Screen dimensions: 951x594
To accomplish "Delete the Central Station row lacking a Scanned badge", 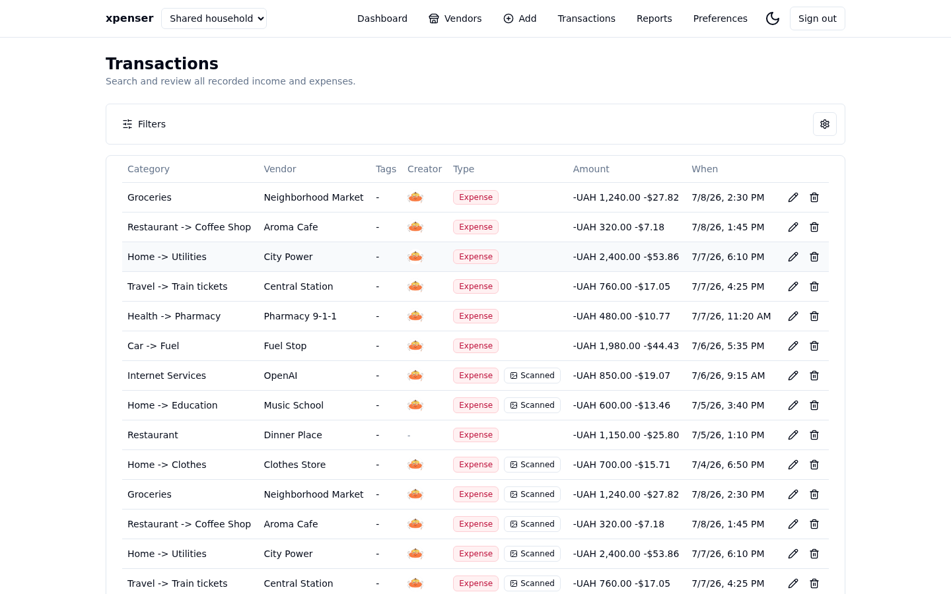I will pos(814,286).
